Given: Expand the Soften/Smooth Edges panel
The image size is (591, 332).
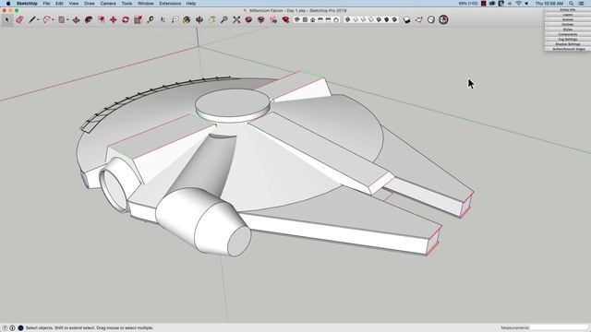Looking at the screenshot, I should click(x=568, y=49).
